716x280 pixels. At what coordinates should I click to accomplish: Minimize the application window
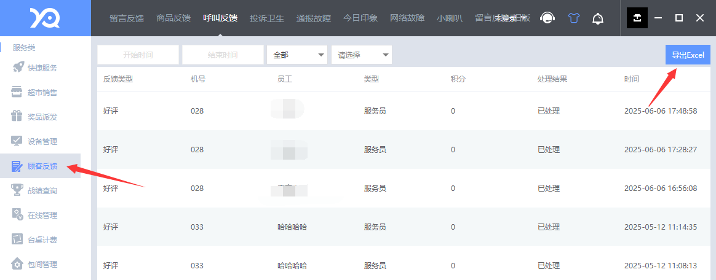658,18
